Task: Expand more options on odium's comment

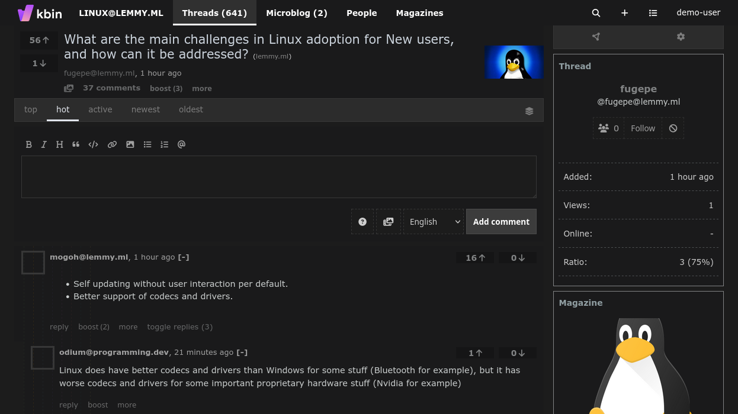Action: (127, 405)
